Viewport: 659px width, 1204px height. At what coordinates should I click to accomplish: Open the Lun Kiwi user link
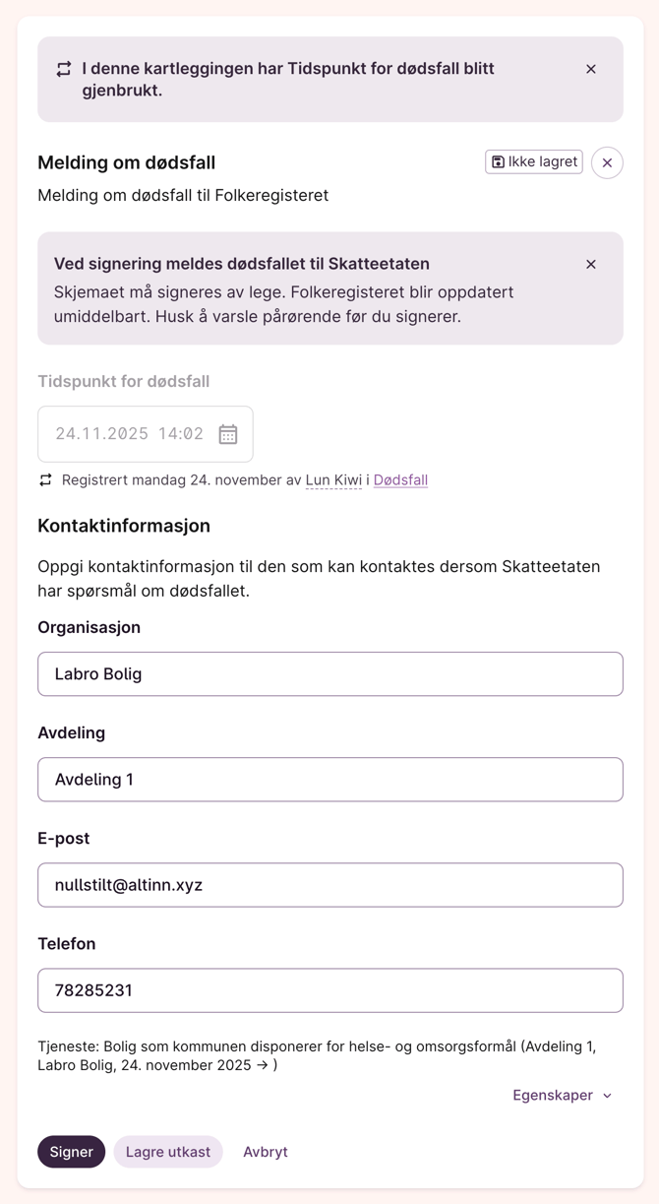tap(333, 480)
